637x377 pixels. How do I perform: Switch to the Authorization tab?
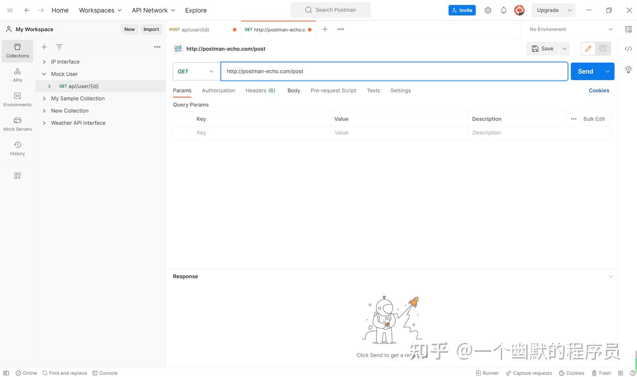pos(219,90)
